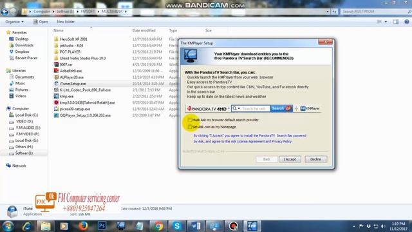412x232 pixels.
Task: Open Photoshop from the taskbar
Action: 102,226
